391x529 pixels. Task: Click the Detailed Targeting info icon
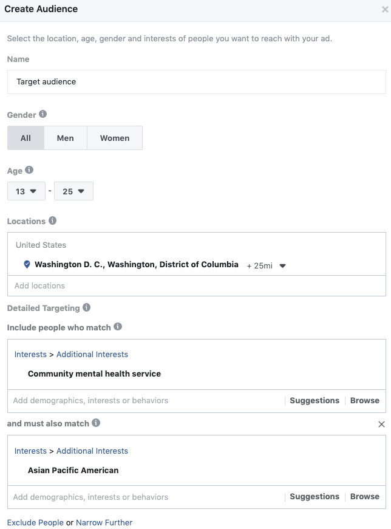tap(86, 307)
